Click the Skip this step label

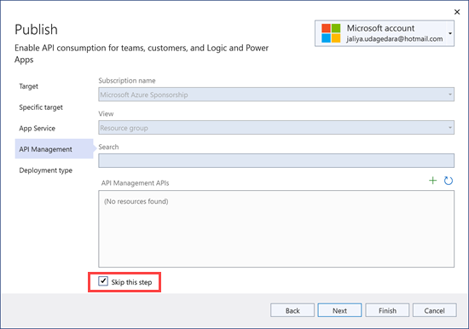(x=131, y=282)
